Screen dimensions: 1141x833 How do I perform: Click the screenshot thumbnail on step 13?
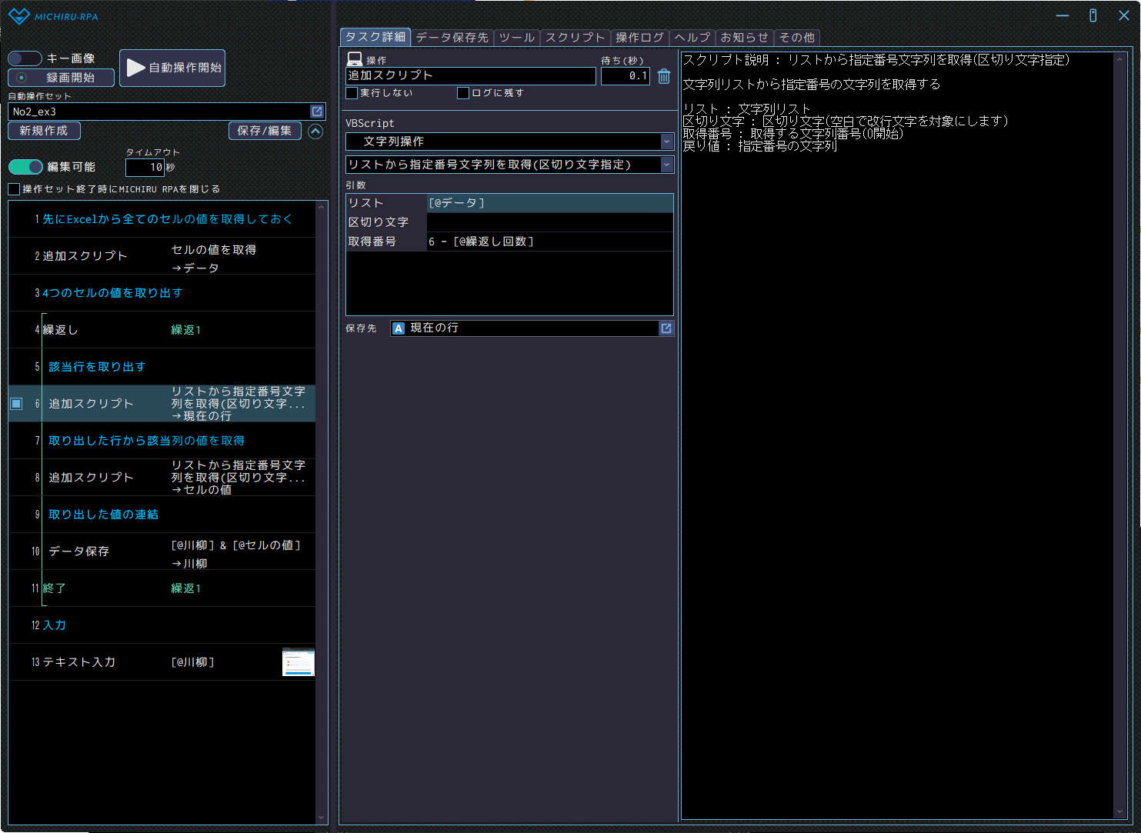299,662
